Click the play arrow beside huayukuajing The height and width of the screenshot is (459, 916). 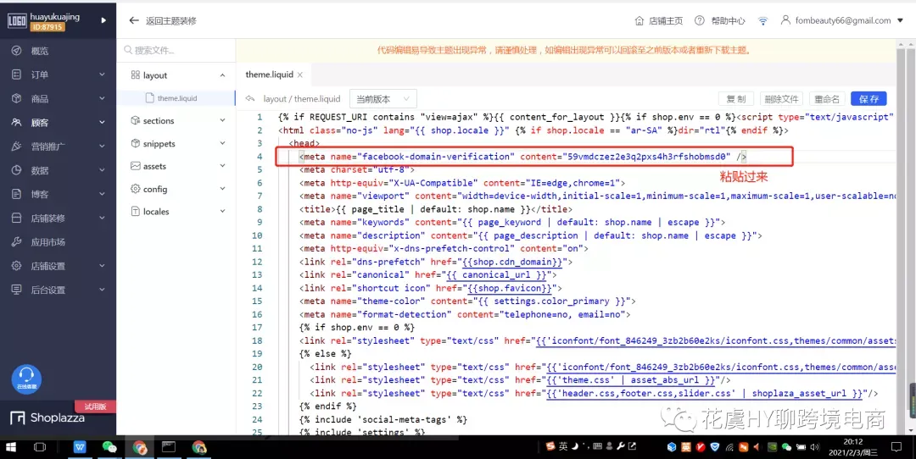point(103,19)
